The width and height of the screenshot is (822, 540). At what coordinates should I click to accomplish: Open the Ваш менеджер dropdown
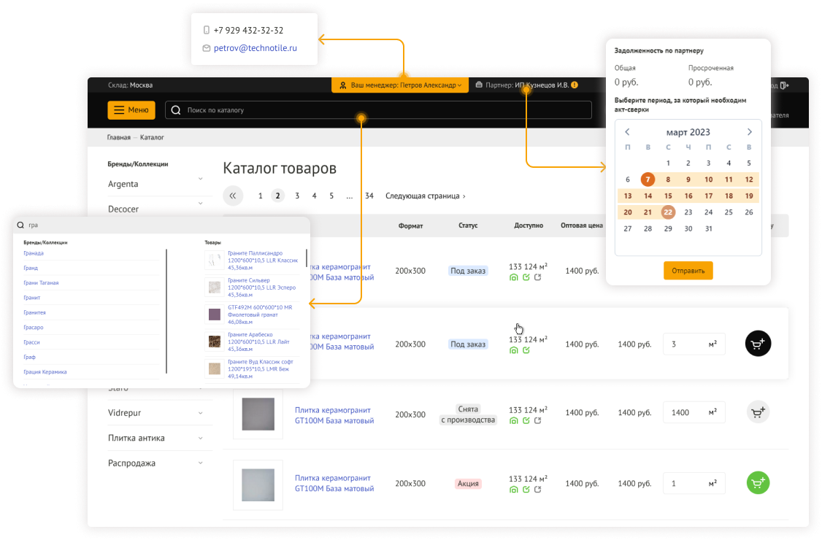400,85
